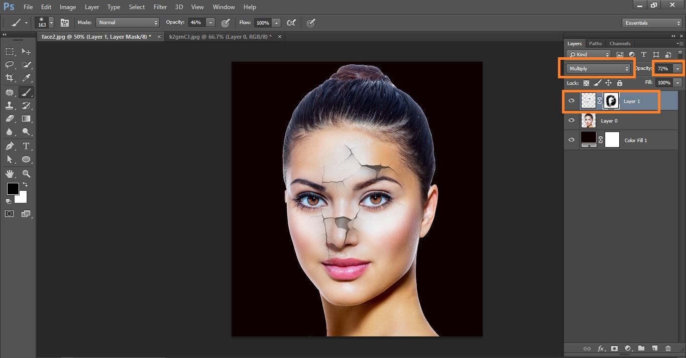The image size is (686, 358).
Task: Open the brush Mode dropdown set to Normal
Action: (128, 23)
